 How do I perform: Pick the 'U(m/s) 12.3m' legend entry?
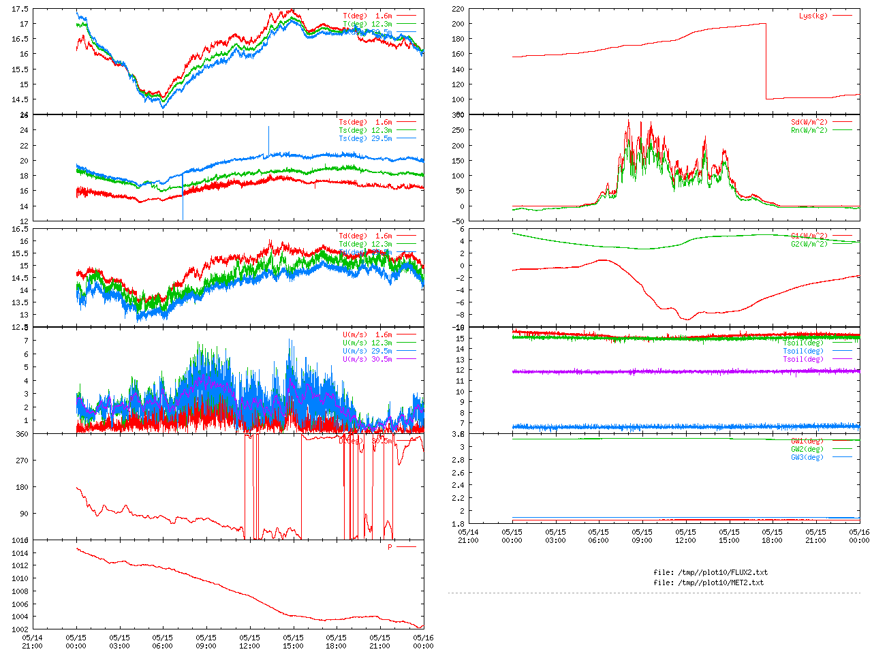coord(368,343)
